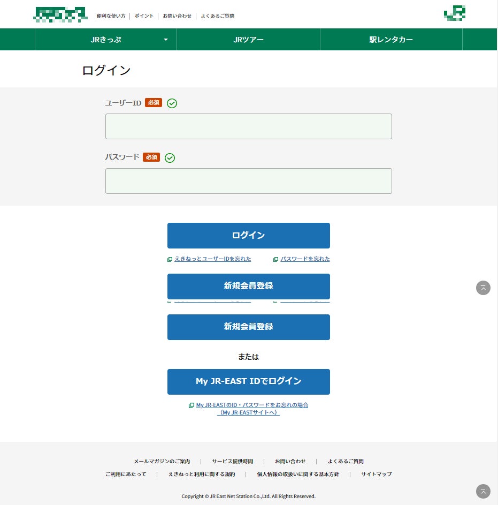Click the lower 新規会員登録 button
This screenshot has width=498, height=505.
(249, 327)
